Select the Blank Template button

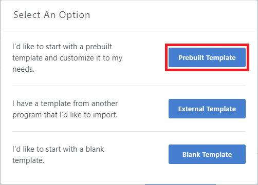[x=207, y=154]
